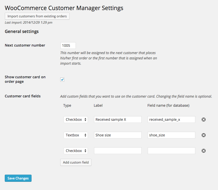218x190 pixels.
Task: Remove the Received sample X custom field
Action: (203, 120)
